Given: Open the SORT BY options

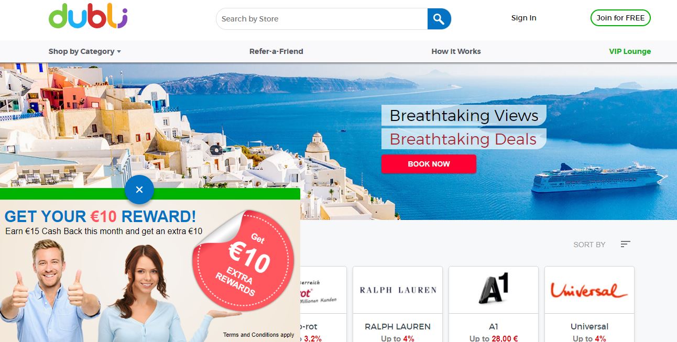Looking at the screenshot, I should tap(589, 245).
